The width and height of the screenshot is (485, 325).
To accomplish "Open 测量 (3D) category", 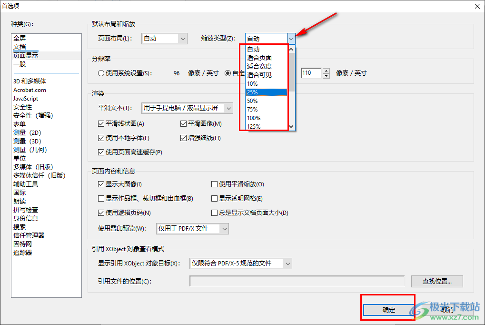I will click(27, 141).
